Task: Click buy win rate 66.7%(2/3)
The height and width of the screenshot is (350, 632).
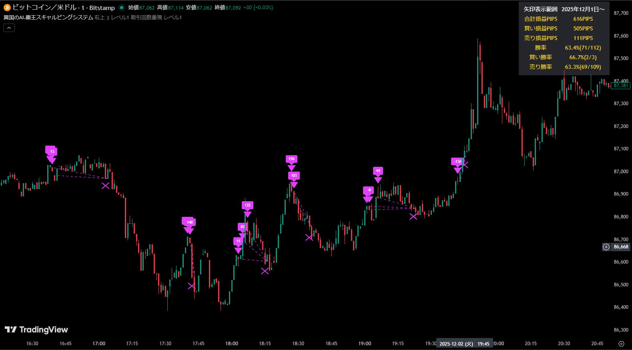Action: click(583, 57)
